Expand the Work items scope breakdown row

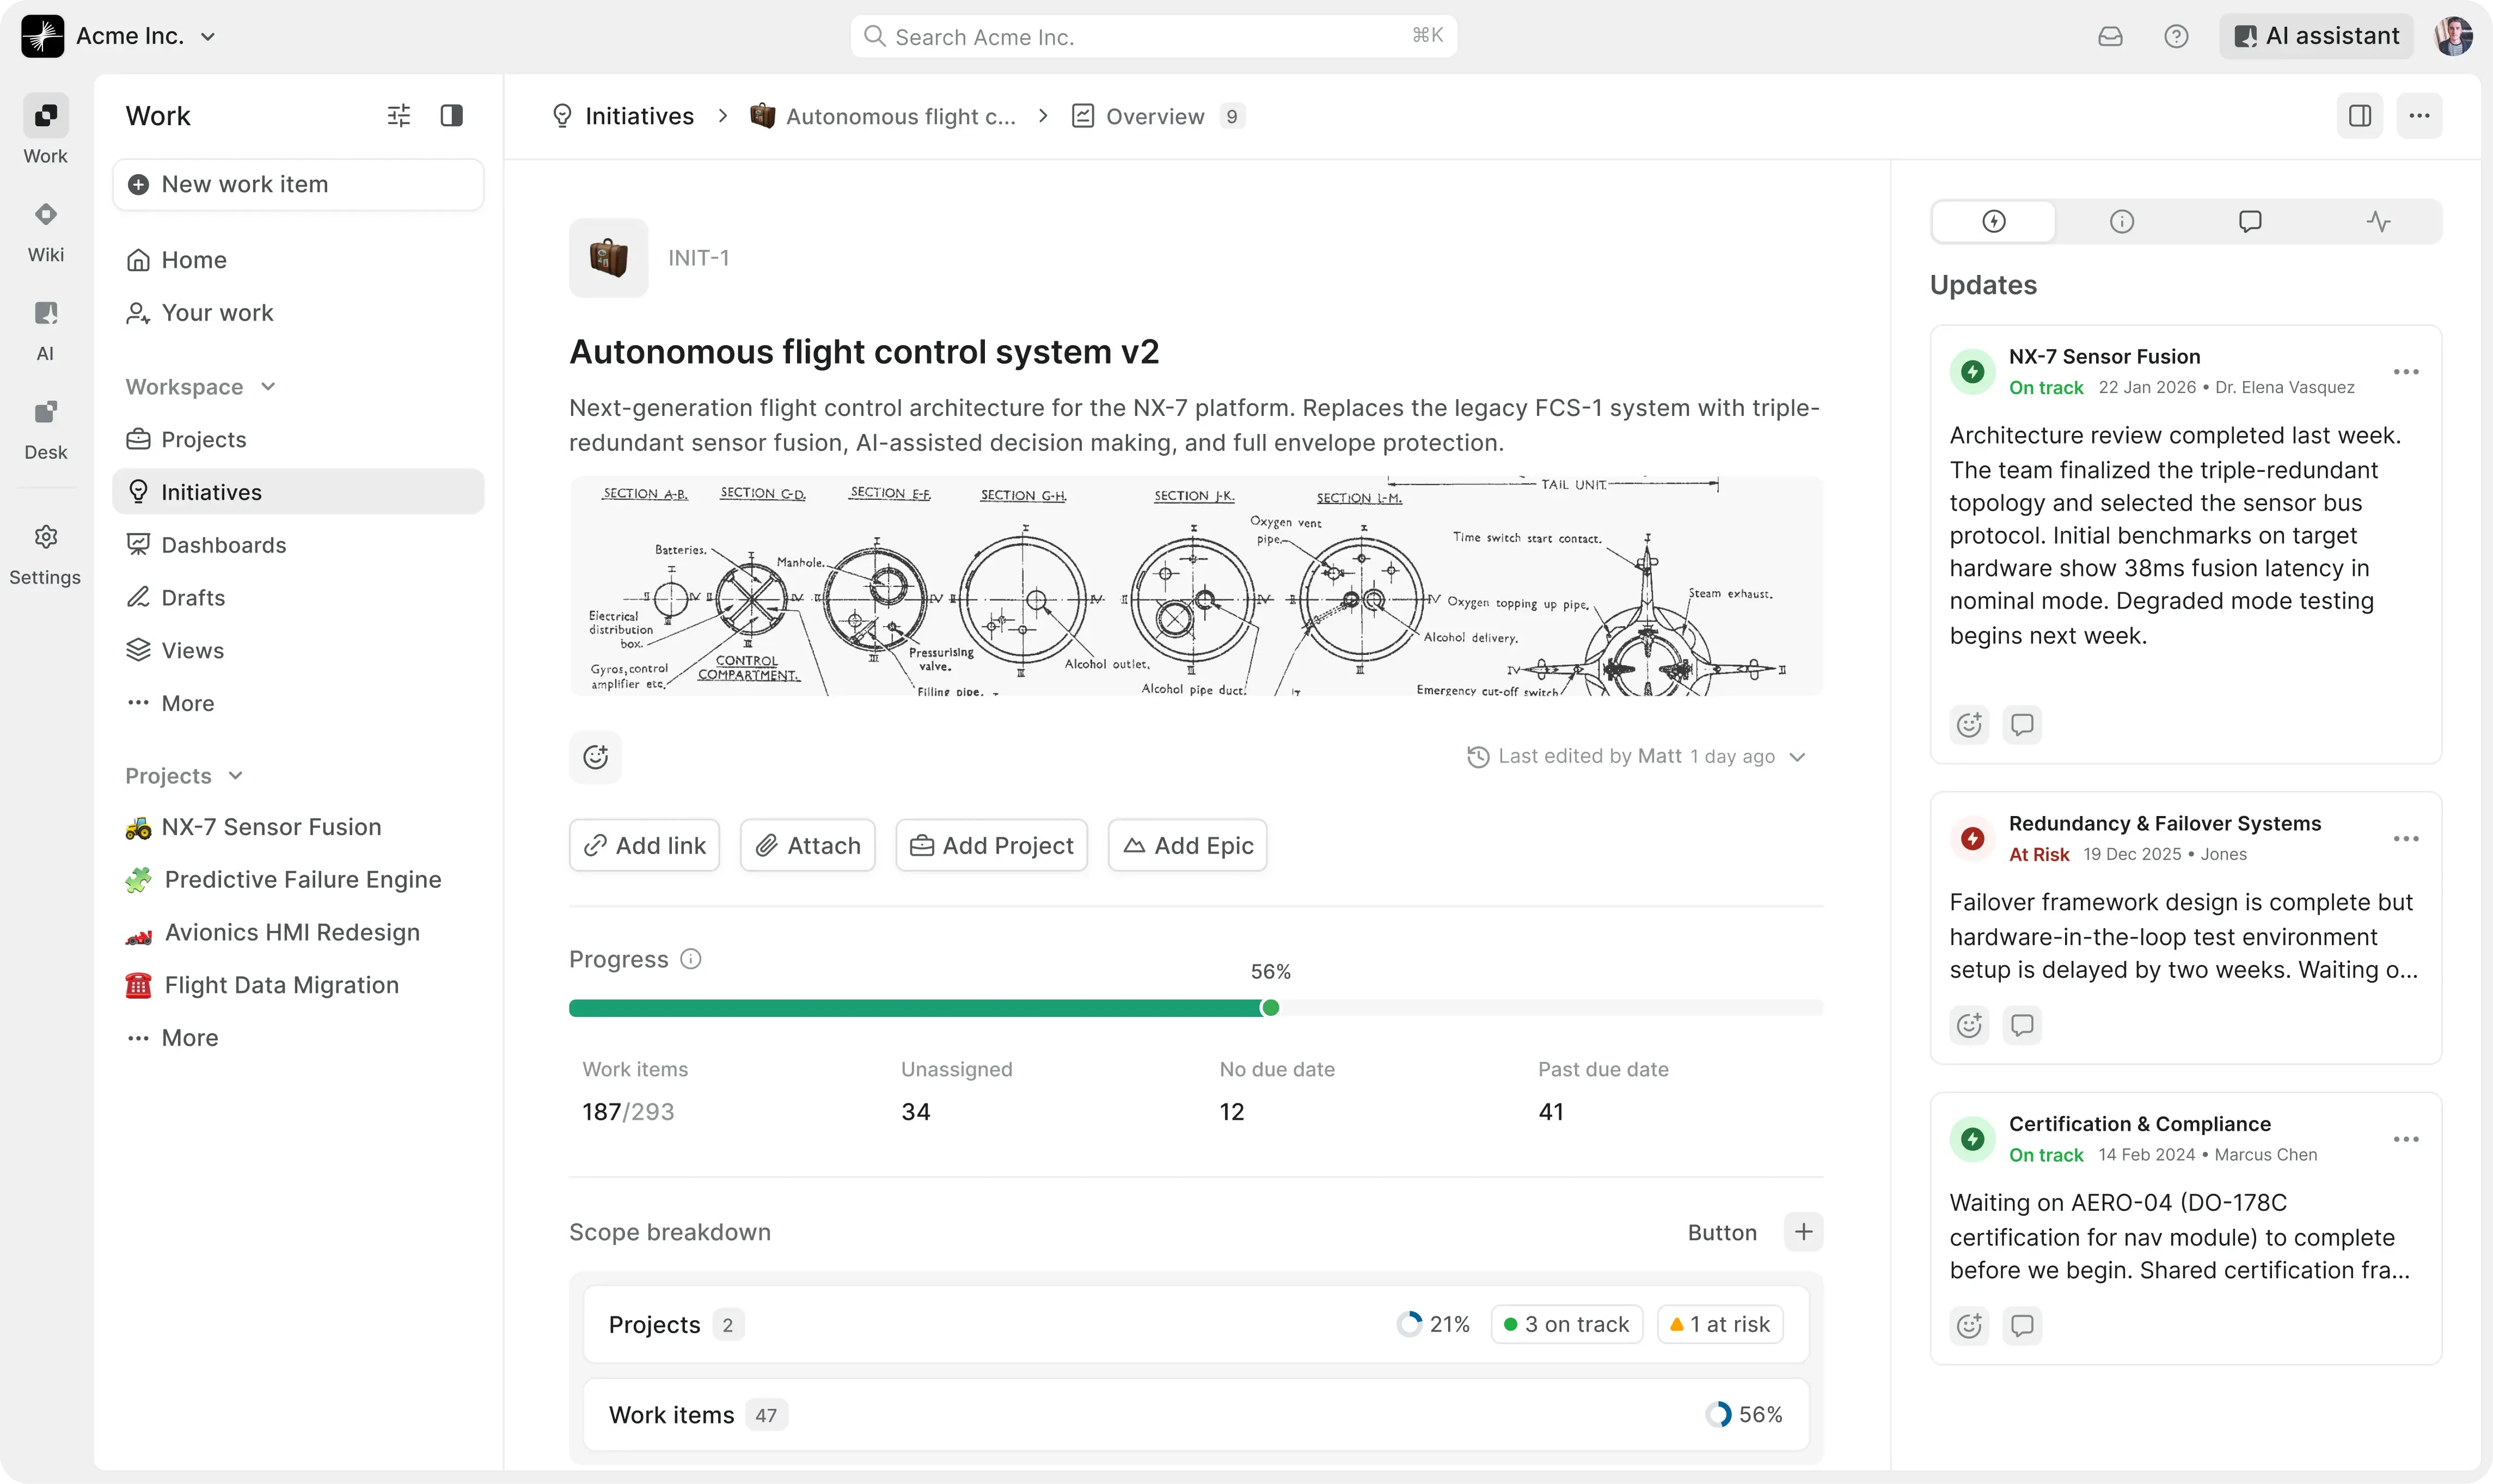click(1196, 1415)
